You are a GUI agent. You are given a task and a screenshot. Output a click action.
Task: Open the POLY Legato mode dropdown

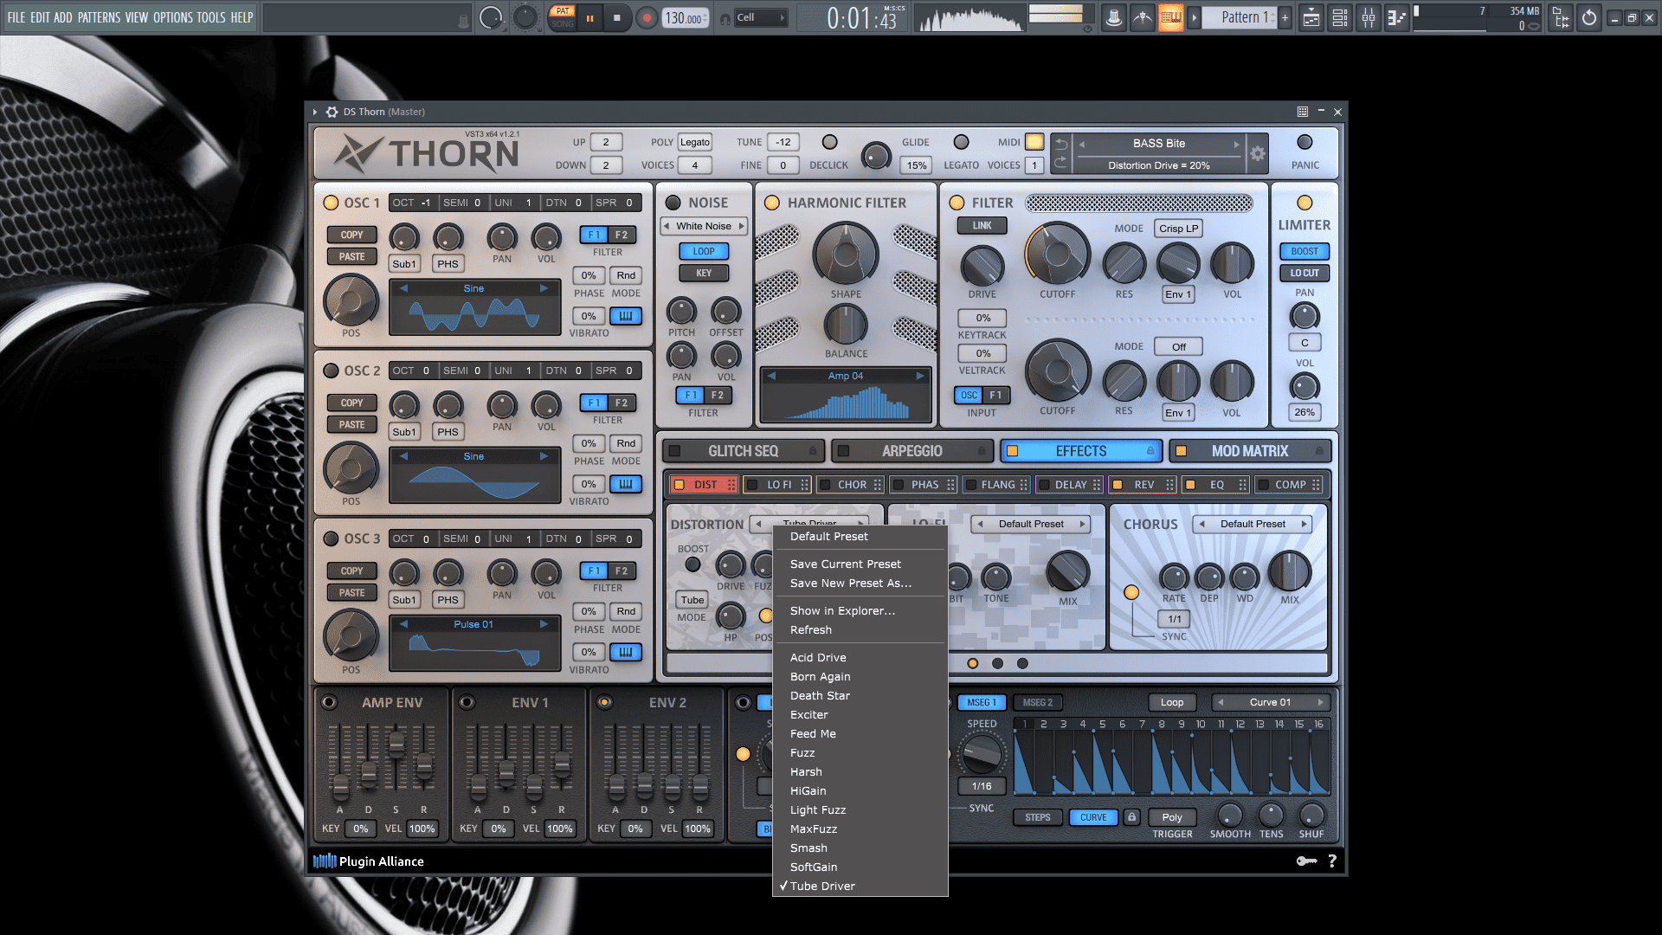694,142
